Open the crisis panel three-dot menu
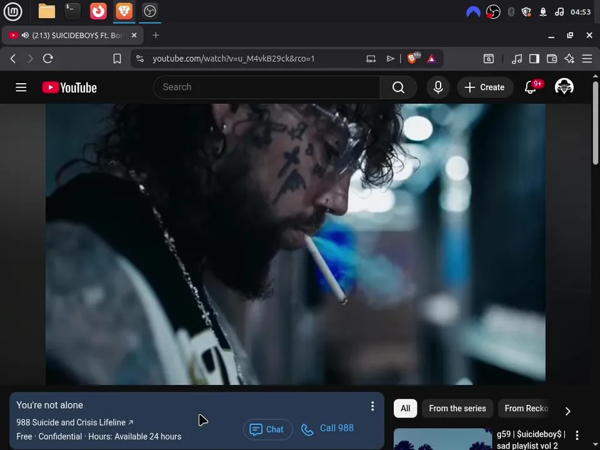Image resolution: width=600 pixels, height=450 pixels. pyautogui.click(x=372, y=406)
